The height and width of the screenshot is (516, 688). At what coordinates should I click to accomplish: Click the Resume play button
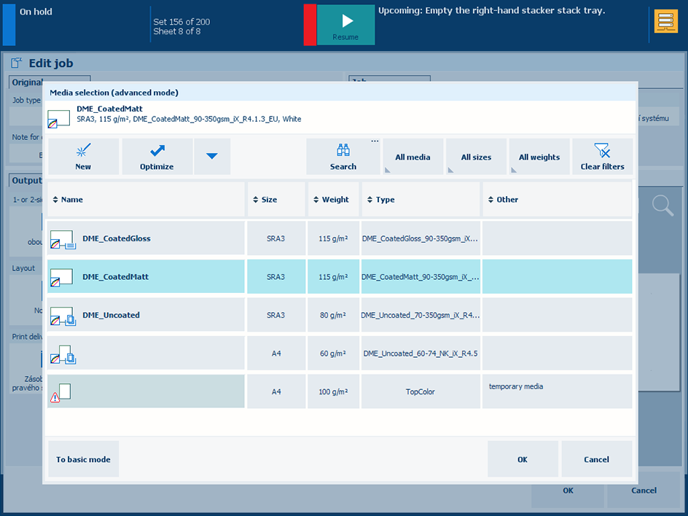pyautogui.click(x=345, y=25)
